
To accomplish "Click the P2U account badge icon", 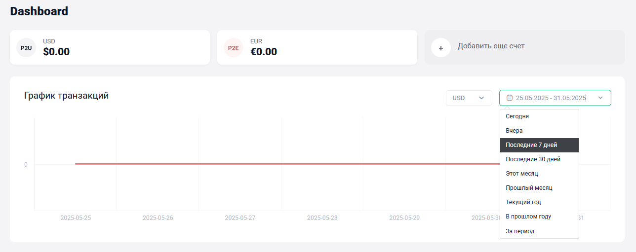I will click(26, 48).
